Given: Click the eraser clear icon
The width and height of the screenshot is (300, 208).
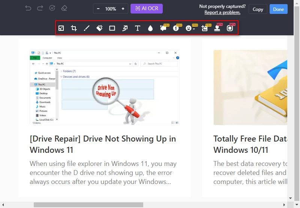Looking at the screenshot, I should (64, 8).
